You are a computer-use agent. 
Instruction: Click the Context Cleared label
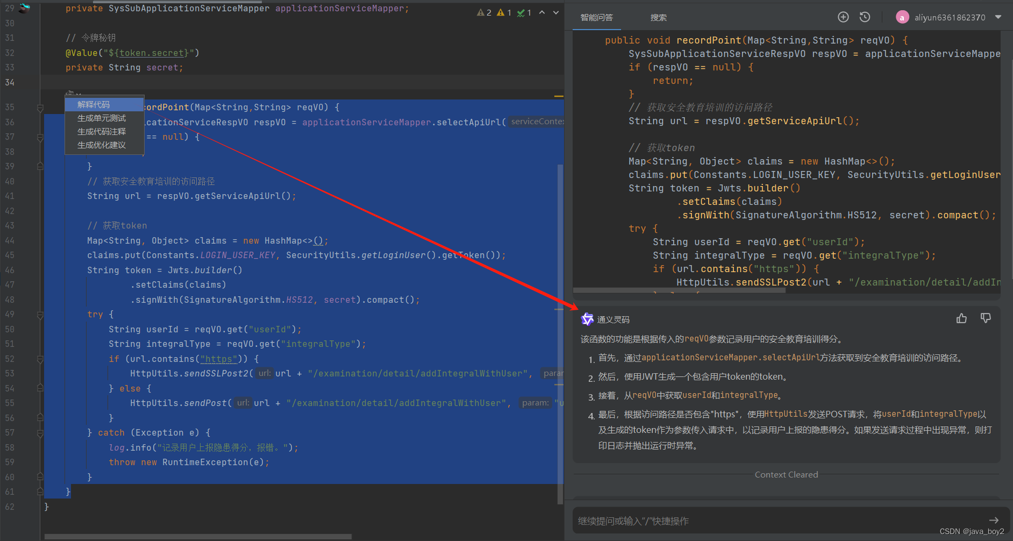[786, 474]
